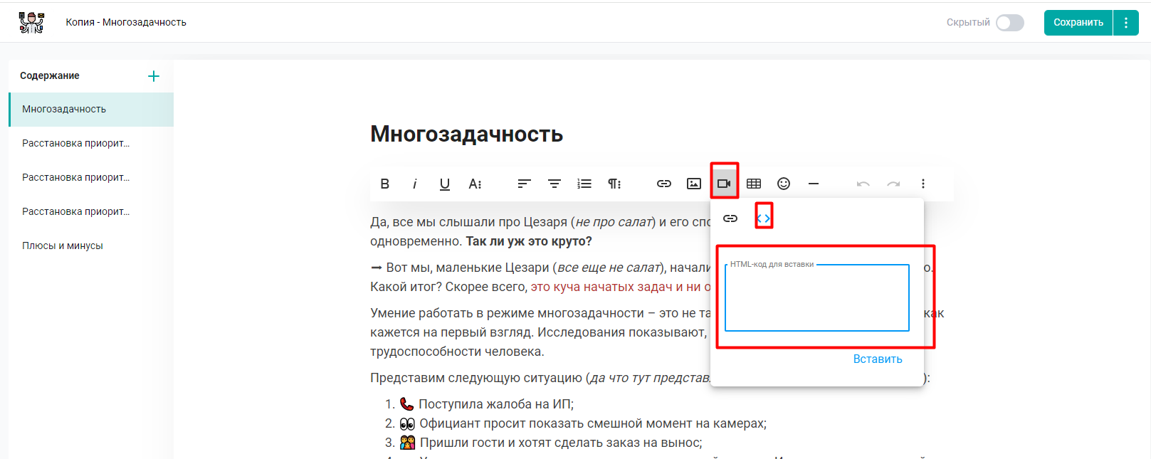This screenshot has height=459, width=1151.
Task: Click the Вставить button
Action: (x=878, y=359)
